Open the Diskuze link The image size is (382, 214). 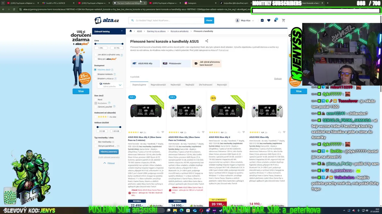(x=278, y=79)
